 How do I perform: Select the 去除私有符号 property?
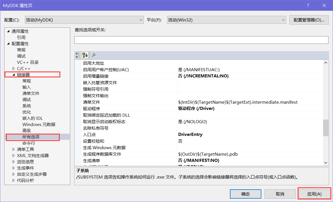(96, 128)
